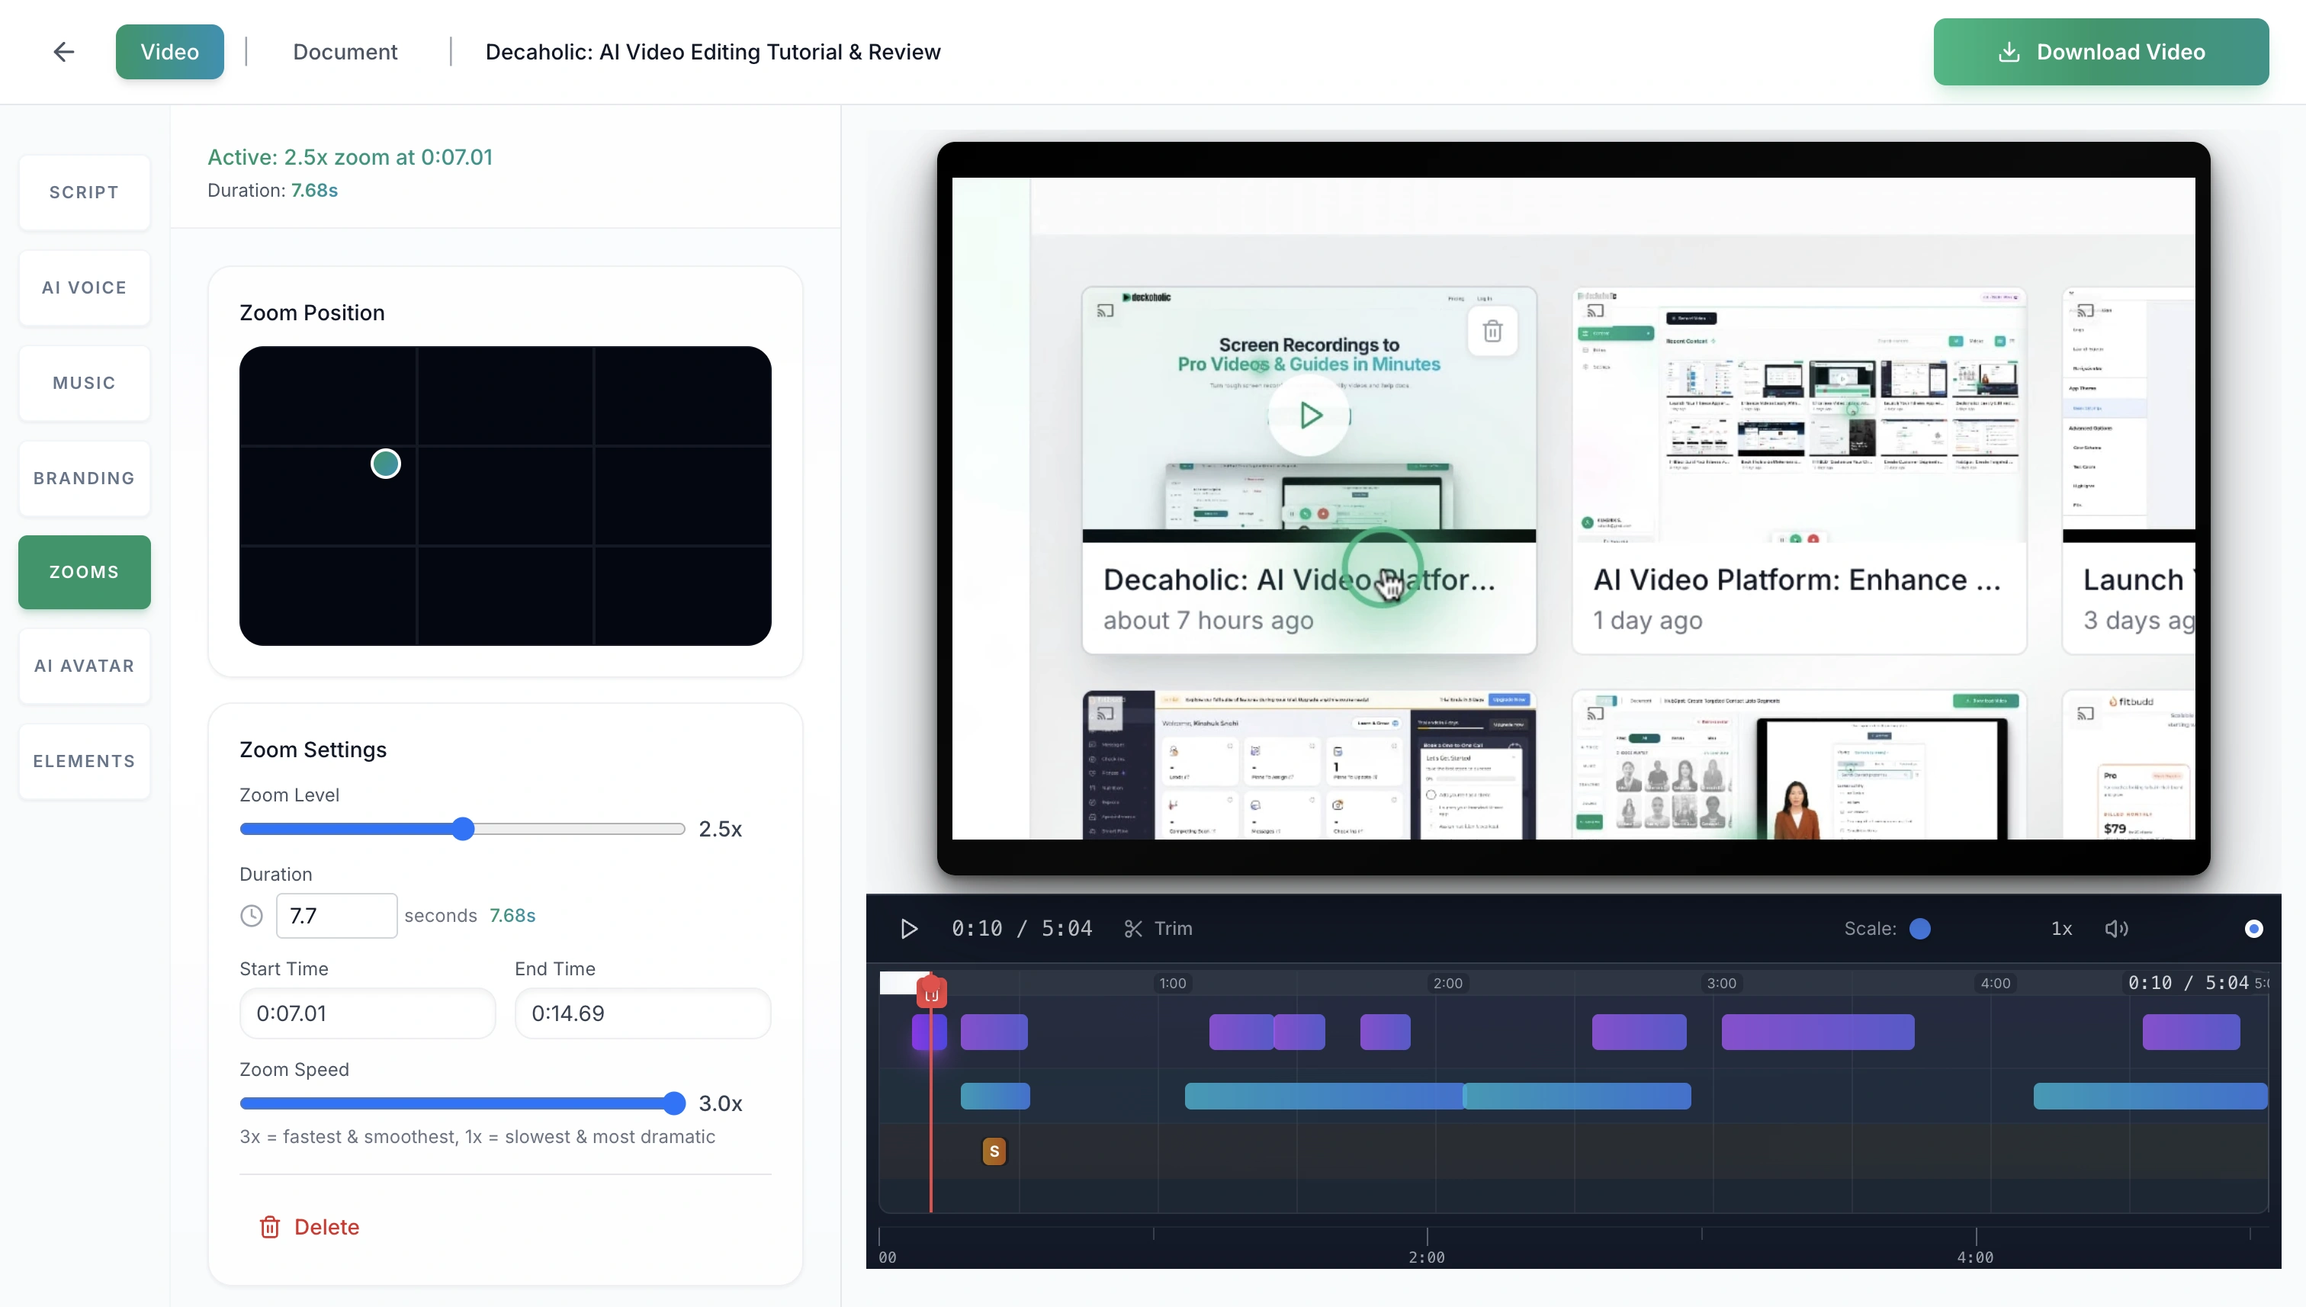Image resolution: width=2306 pixels, height=1307 pixels.
Task: Click the scissors Trim icon
Action: (x=1133, y=929)
